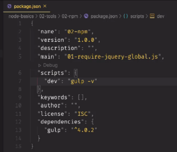Open the 02-npm breadcrumb folder

pos(70,16)
